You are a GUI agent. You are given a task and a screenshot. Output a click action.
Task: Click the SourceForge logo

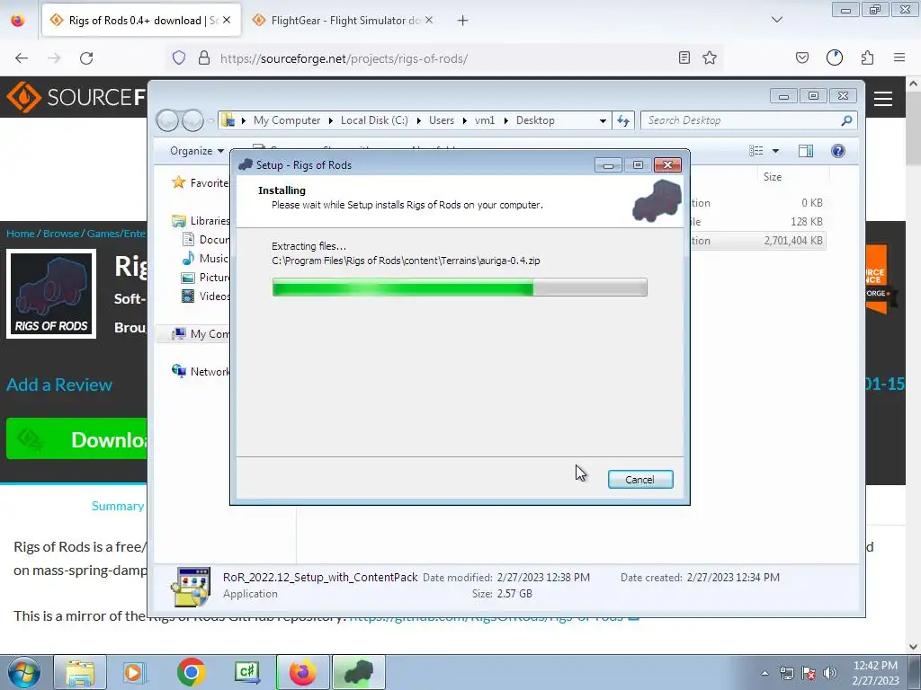pos(76,97)
